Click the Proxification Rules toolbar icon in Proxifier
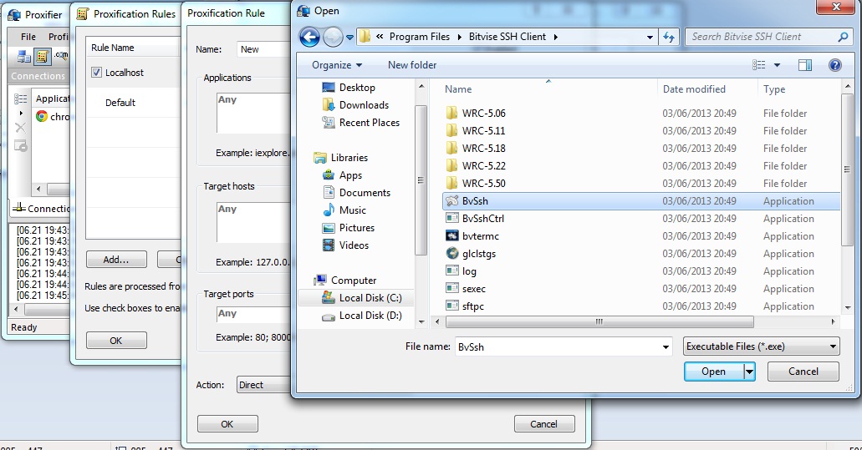Screen dimensions: 862x450 pos(43,56)
